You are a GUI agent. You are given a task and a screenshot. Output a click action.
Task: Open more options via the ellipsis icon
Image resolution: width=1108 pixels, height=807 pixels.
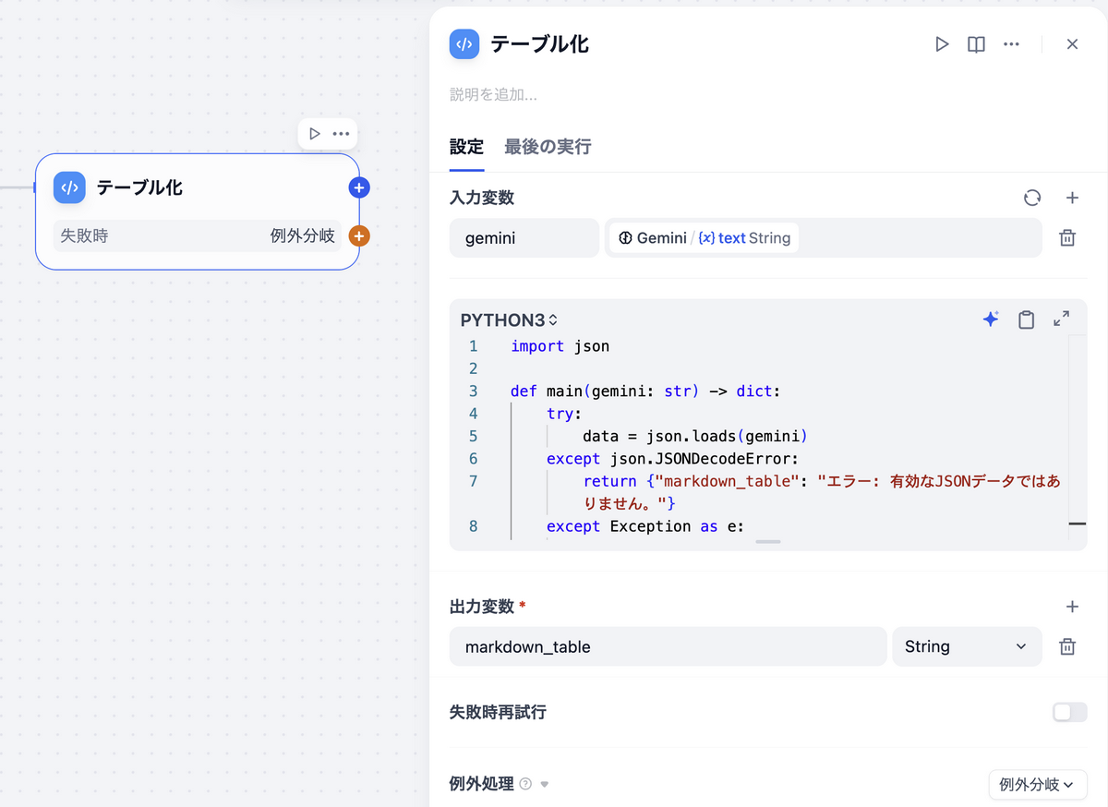1011,43
